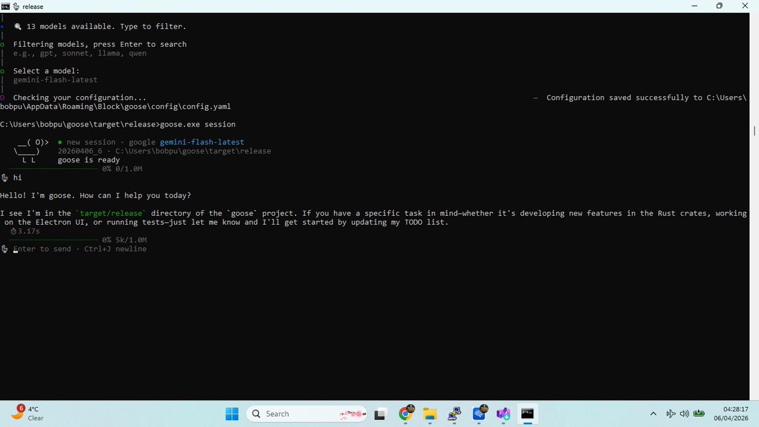
Task: Show hidden system tray icons
Action: click(x=653, y=414)
